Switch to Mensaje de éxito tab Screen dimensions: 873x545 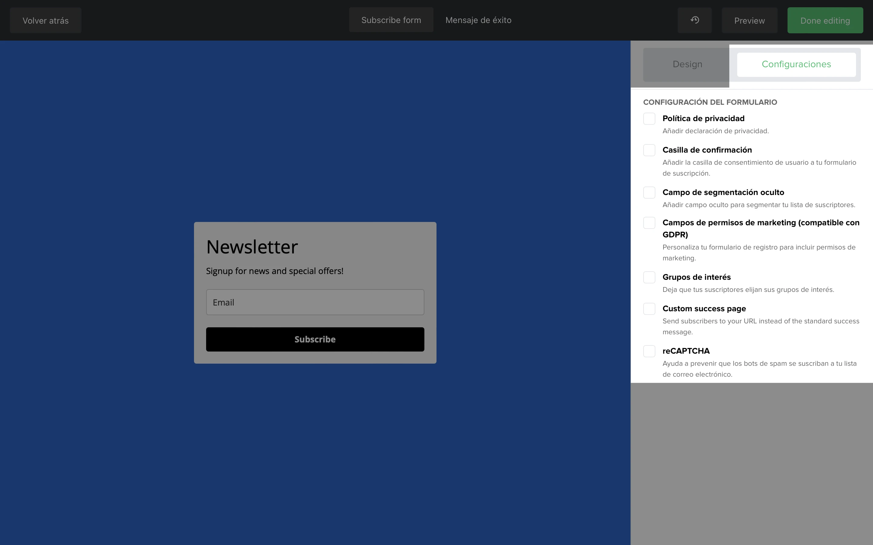point(478,20)
